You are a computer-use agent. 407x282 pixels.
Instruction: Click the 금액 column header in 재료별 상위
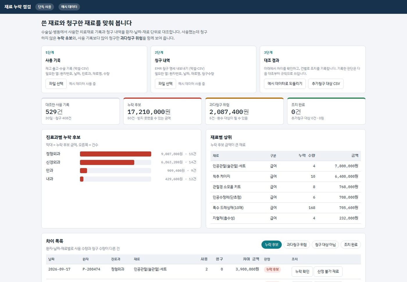click(x=355, y=156)
